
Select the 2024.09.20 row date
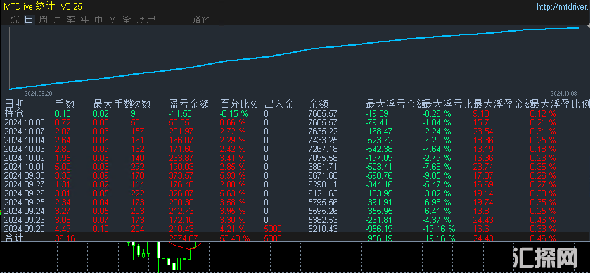click(x=25, y=229)
